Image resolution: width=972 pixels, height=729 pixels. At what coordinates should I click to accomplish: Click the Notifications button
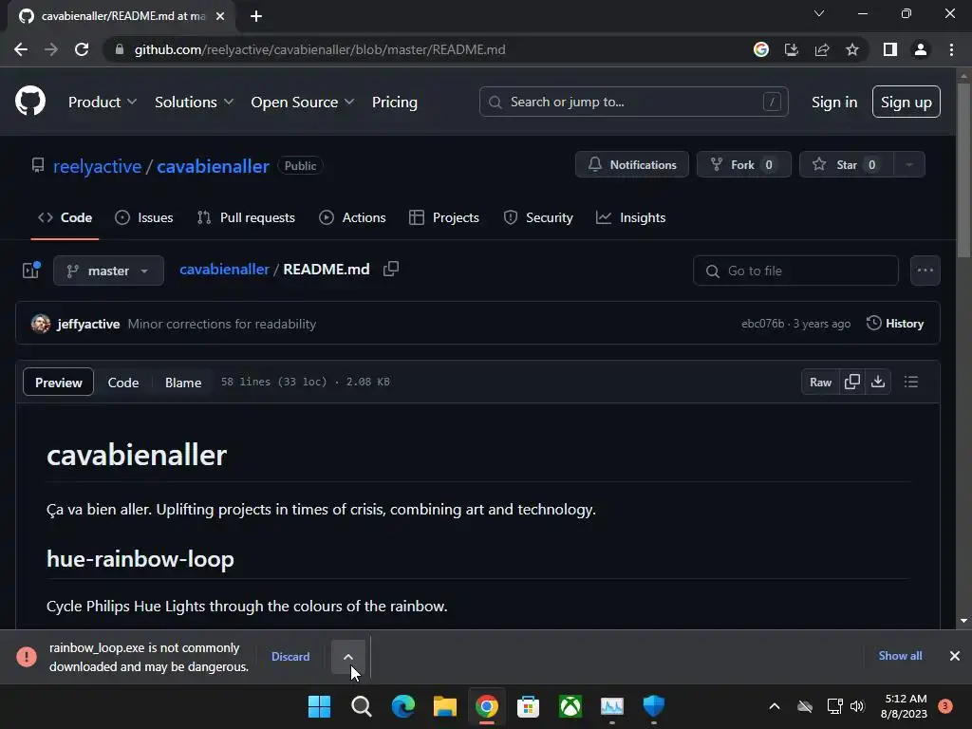pos(631,165)
